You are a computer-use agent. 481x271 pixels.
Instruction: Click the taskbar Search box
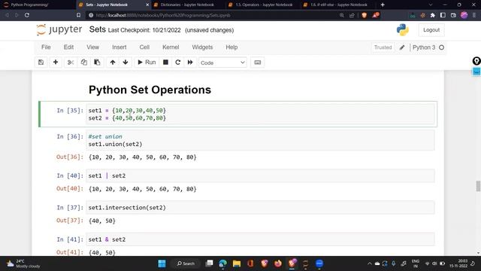tap(186, 263)
